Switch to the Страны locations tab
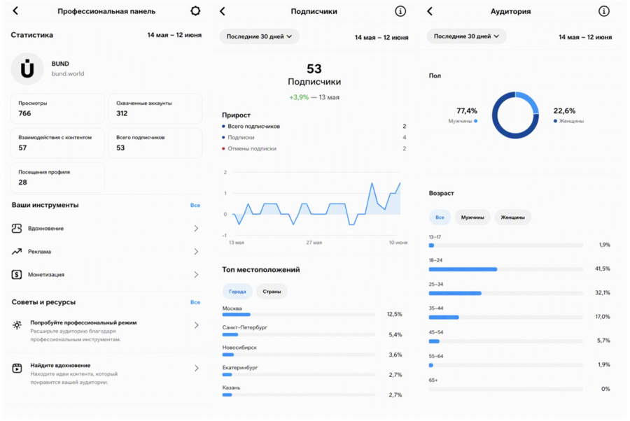Image resolution: width=630 pixels, height=421 pixels. coord(272,292)
